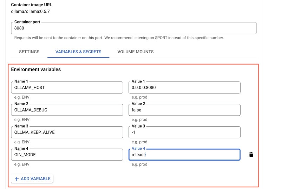Click the Value 4 field containing release

pyautogui.click(x=184, y=155)
